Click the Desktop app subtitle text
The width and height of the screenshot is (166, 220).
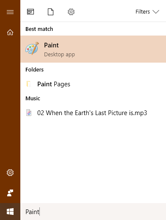point(59,55)
